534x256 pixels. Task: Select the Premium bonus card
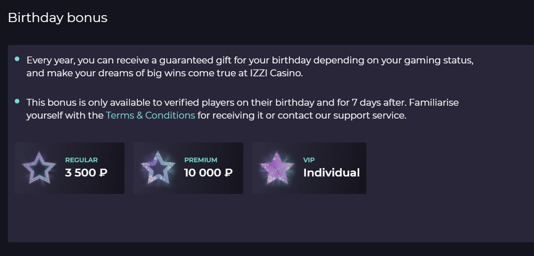(188, 168)
